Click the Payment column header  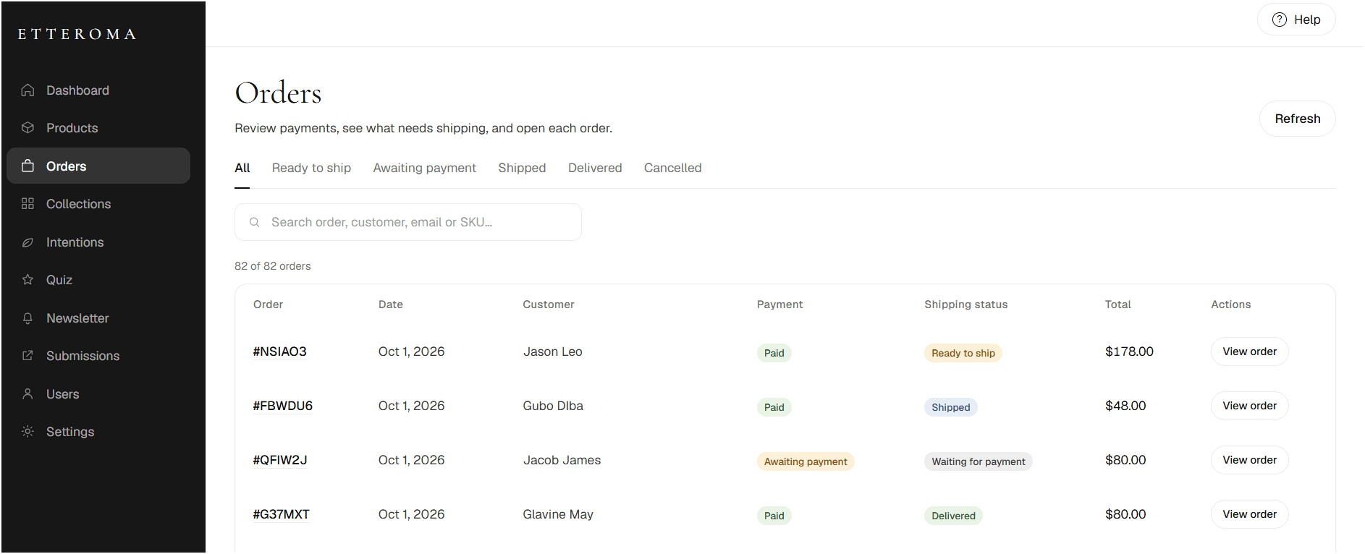coord(780,304)
